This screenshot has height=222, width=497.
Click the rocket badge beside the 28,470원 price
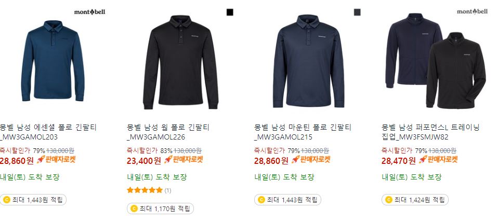(438, 159)
